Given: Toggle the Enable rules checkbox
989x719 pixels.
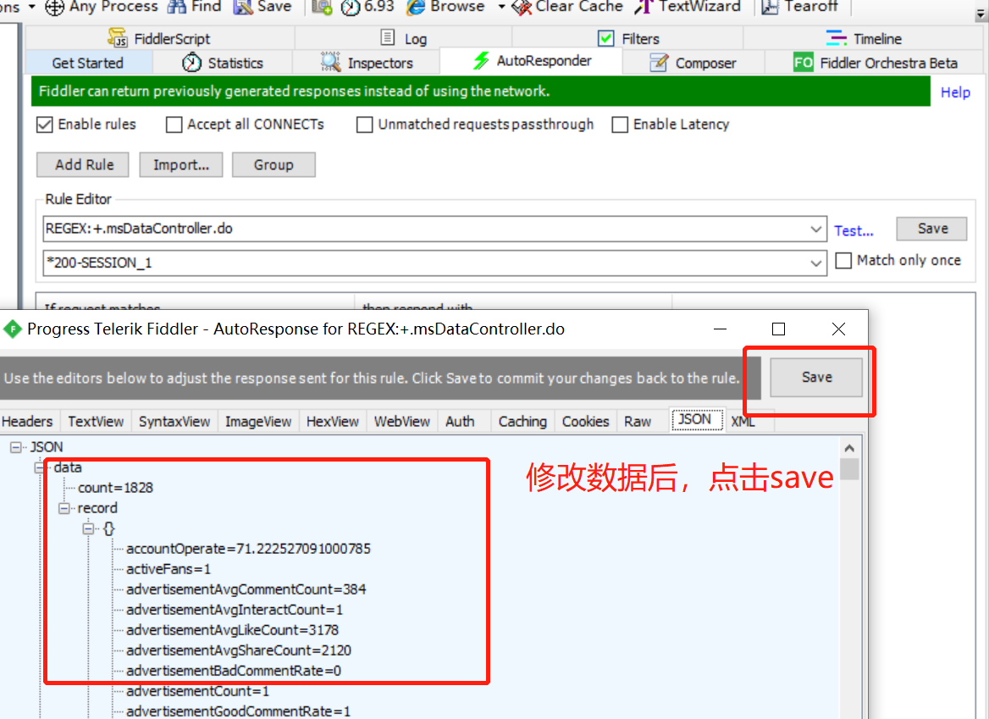Looking at the screenshot, I should (x=44, y=124).
